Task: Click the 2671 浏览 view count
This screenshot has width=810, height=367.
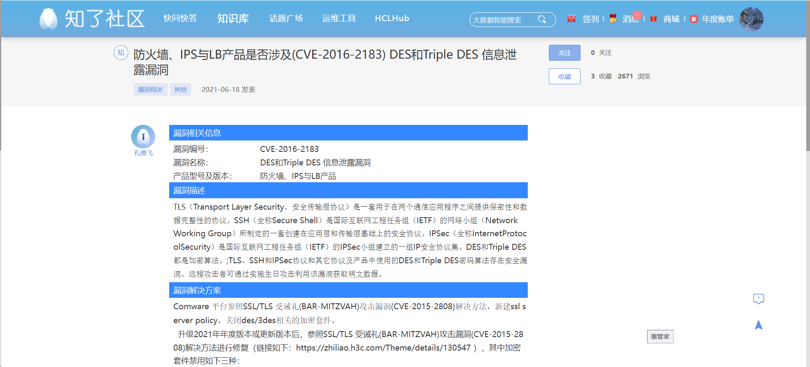Action: tap(634, 76)
